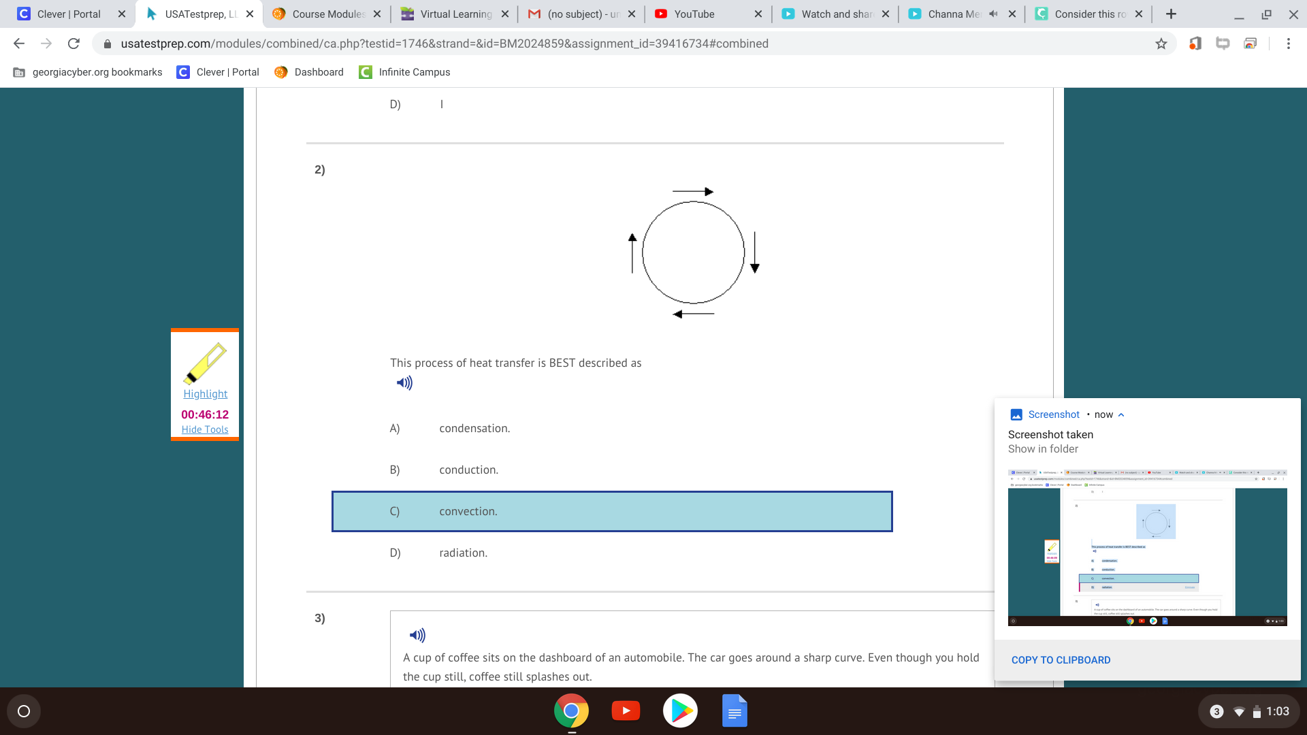The image size is (1307, 735).
Task: Collapse the Screenshot notification chevron
Action: pyautogui.click(x=1121, y=414)
